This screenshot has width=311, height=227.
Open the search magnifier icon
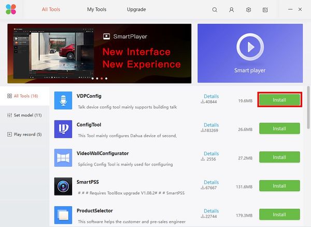[x=215, y=10]
